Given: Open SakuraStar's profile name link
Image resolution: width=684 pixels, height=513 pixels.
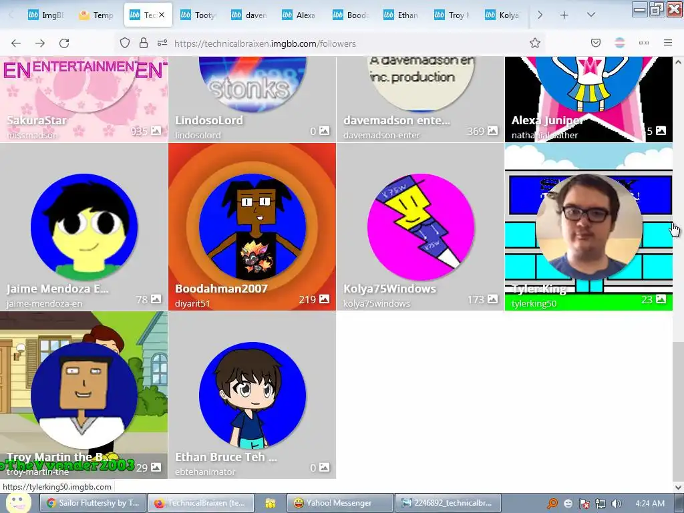Looking at the screenshot, I should pyautogui.click(x=37, y=120).
